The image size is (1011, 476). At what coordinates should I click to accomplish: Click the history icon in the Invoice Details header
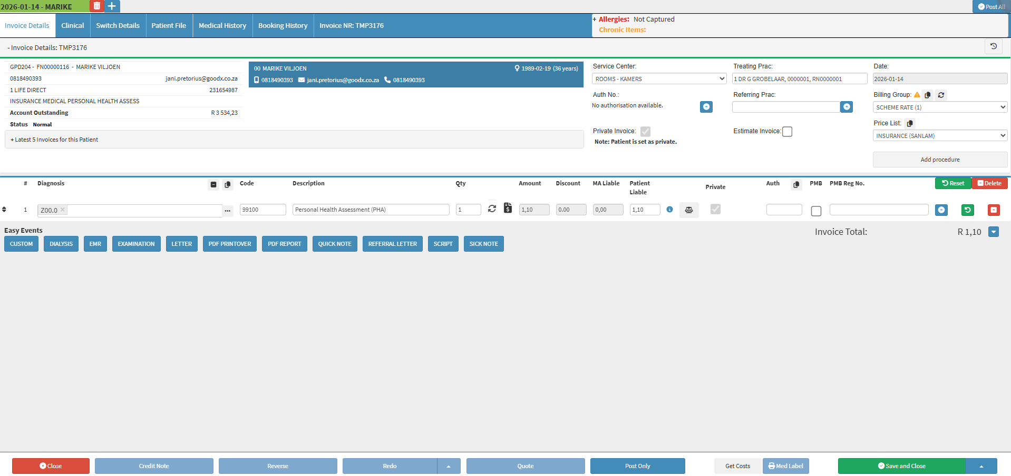click(x=993, y=47)
